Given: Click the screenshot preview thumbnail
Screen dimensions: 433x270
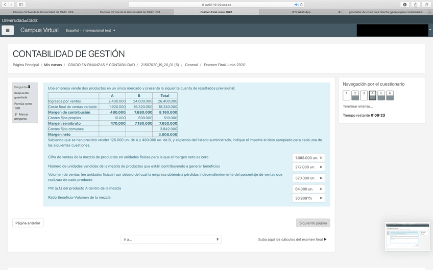Looking at the screenshot, I should [x=407, y=237].
